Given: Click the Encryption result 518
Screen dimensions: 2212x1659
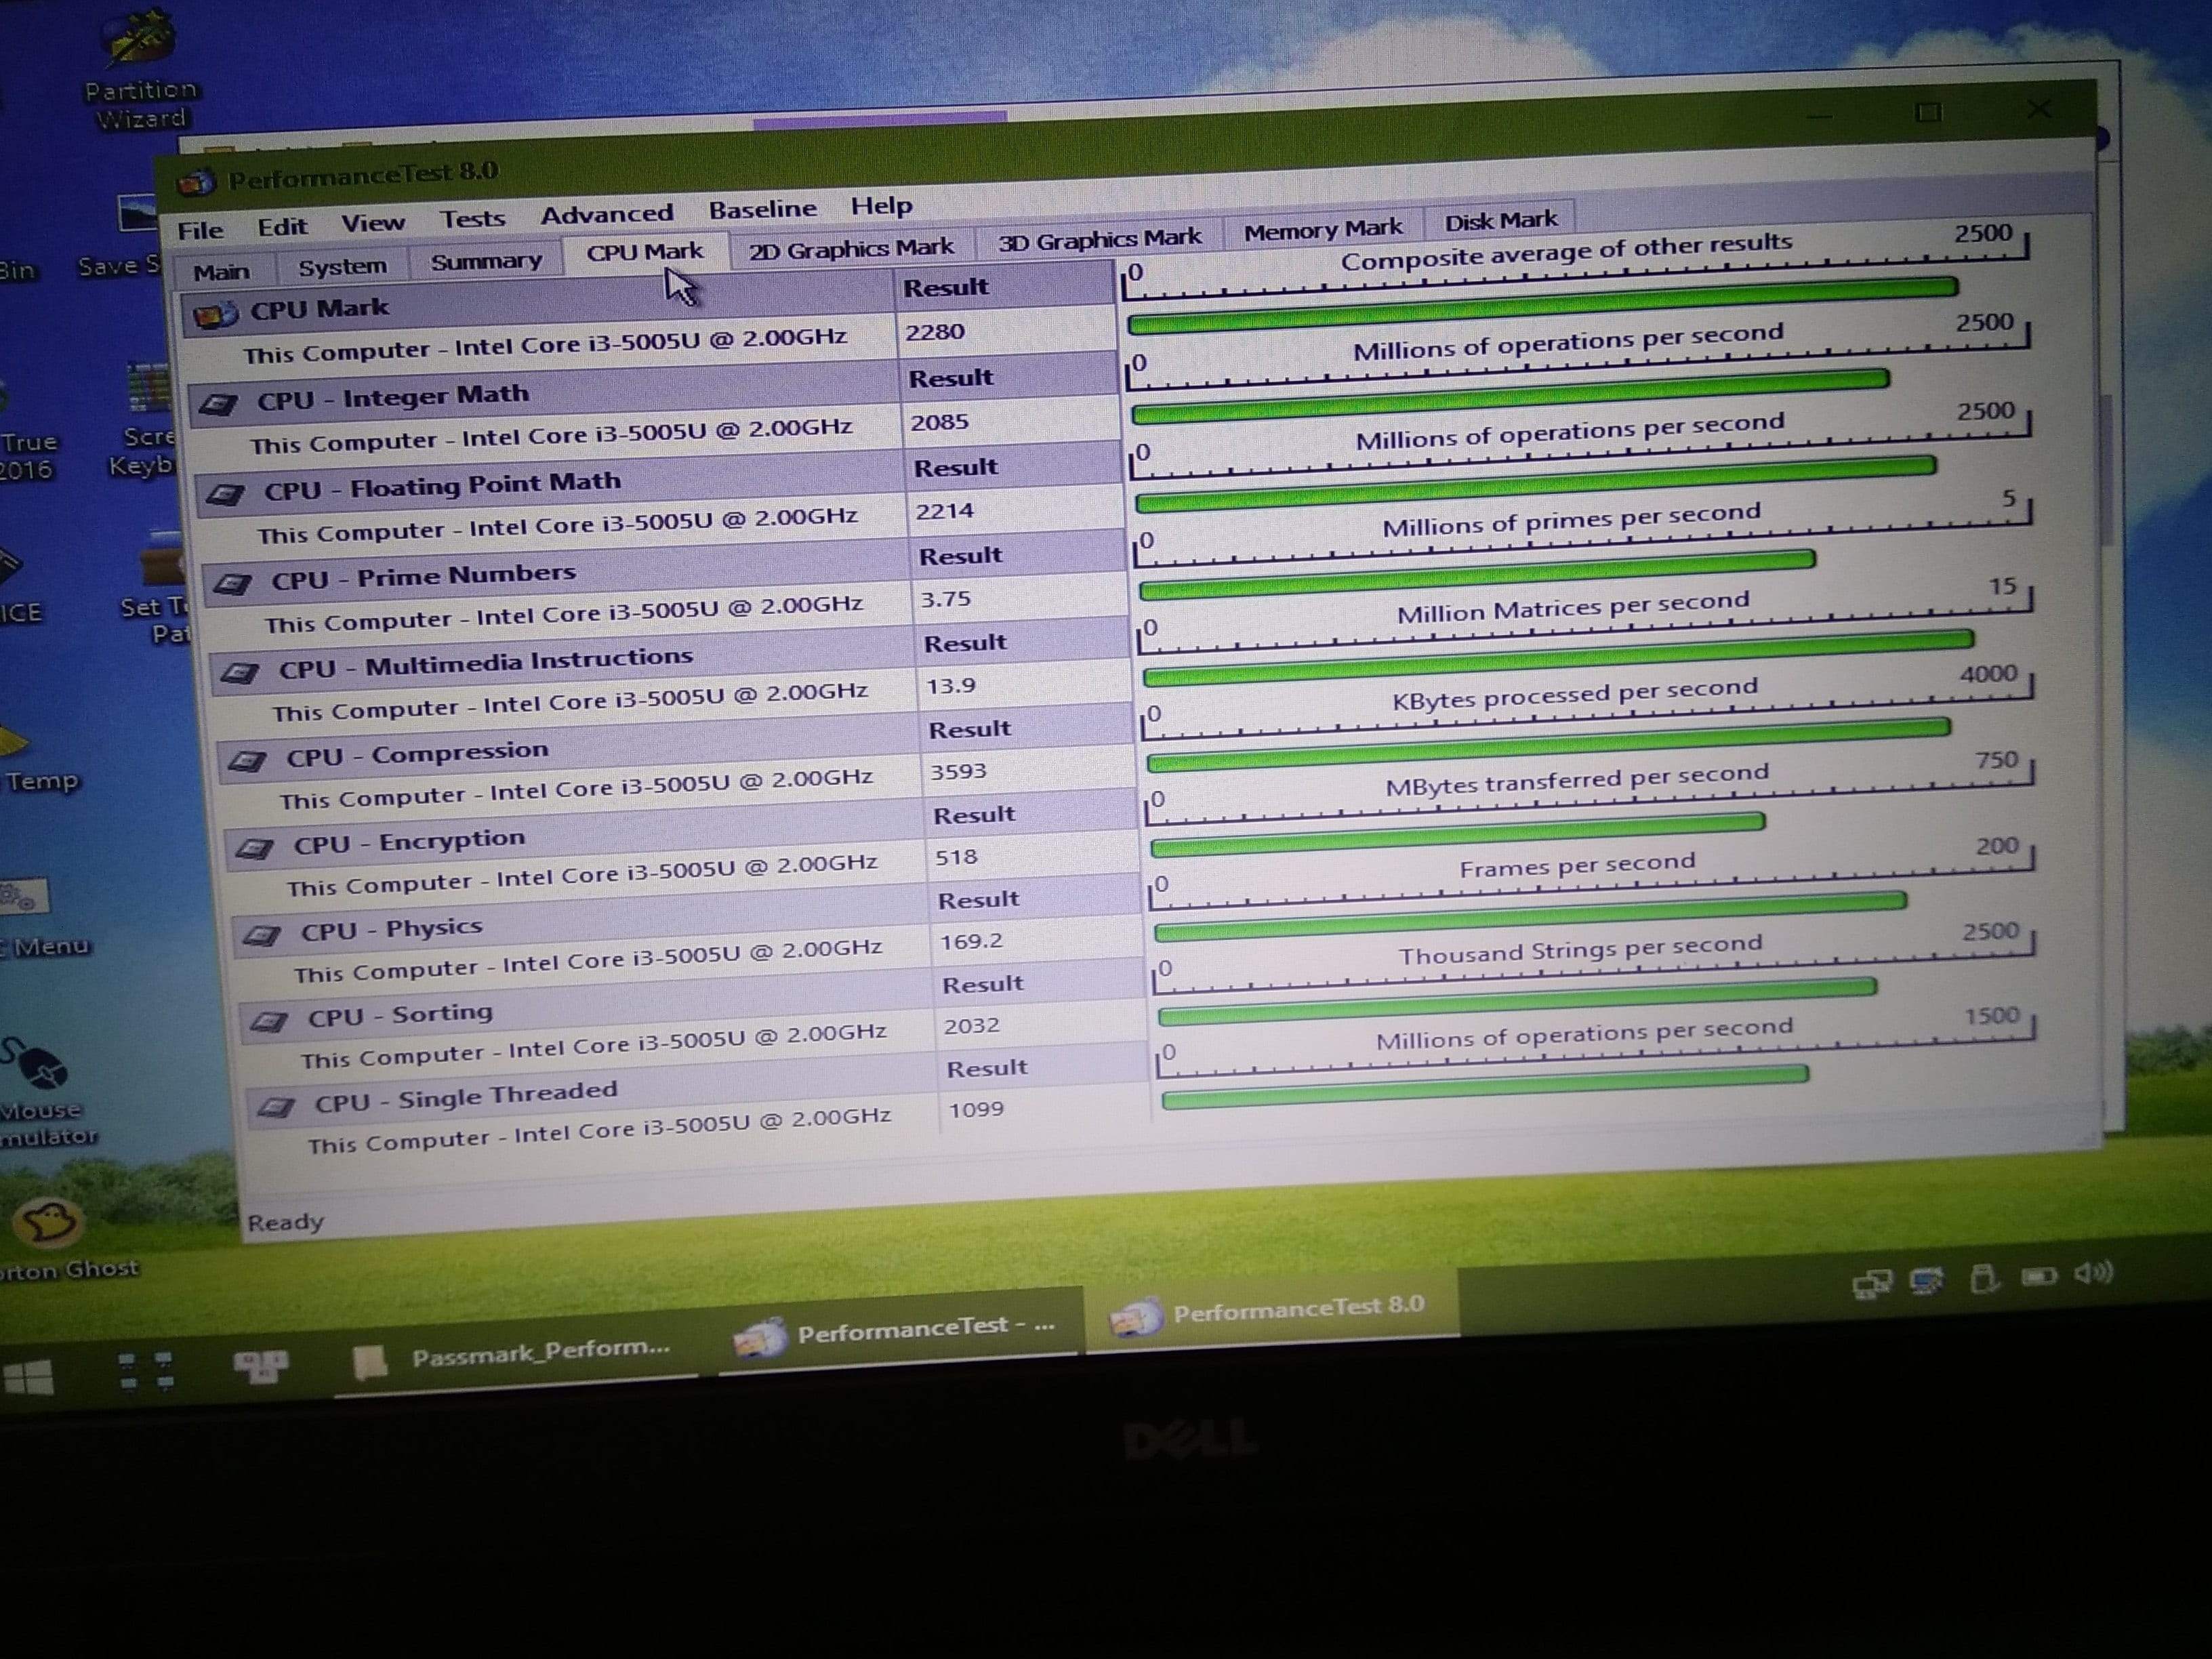Looking at the screenshot, I should point(956,857).
